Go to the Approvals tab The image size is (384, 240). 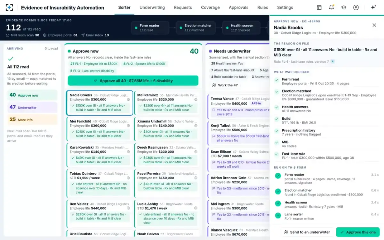click(238, 7)
